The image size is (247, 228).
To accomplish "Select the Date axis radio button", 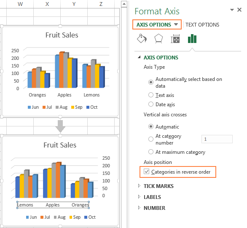I will (151, 104).
